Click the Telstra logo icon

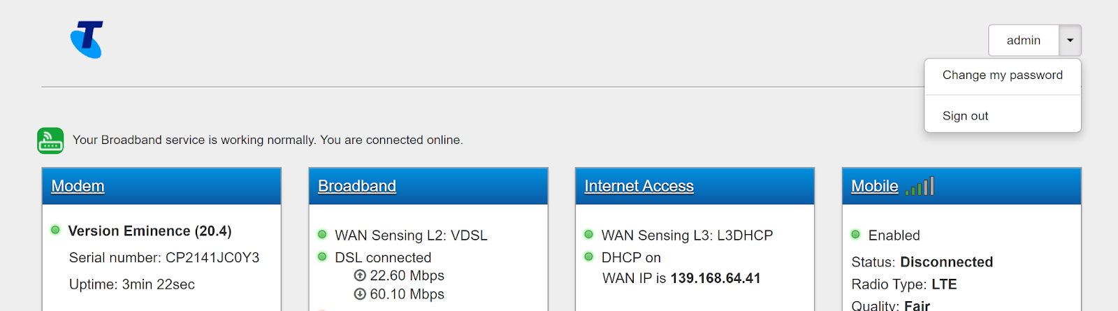87,40
